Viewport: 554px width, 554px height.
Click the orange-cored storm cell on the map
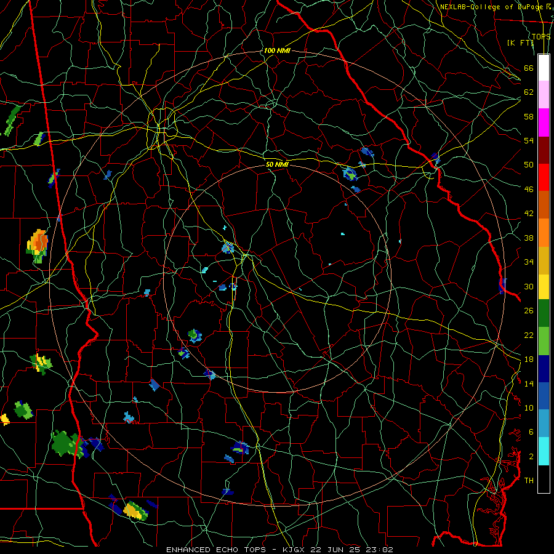click(x=38, y=246)
